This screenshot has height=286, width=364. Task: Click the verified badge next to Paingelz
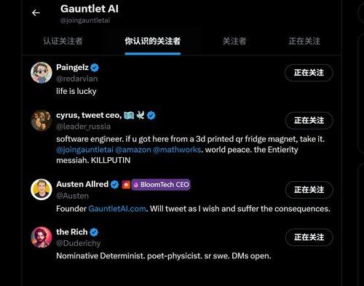95,68
